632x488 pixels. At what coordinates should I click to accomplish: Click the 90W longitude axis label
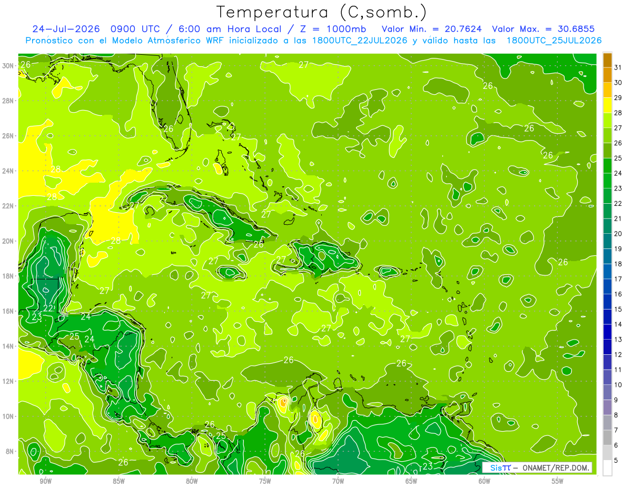coord(45,481)
